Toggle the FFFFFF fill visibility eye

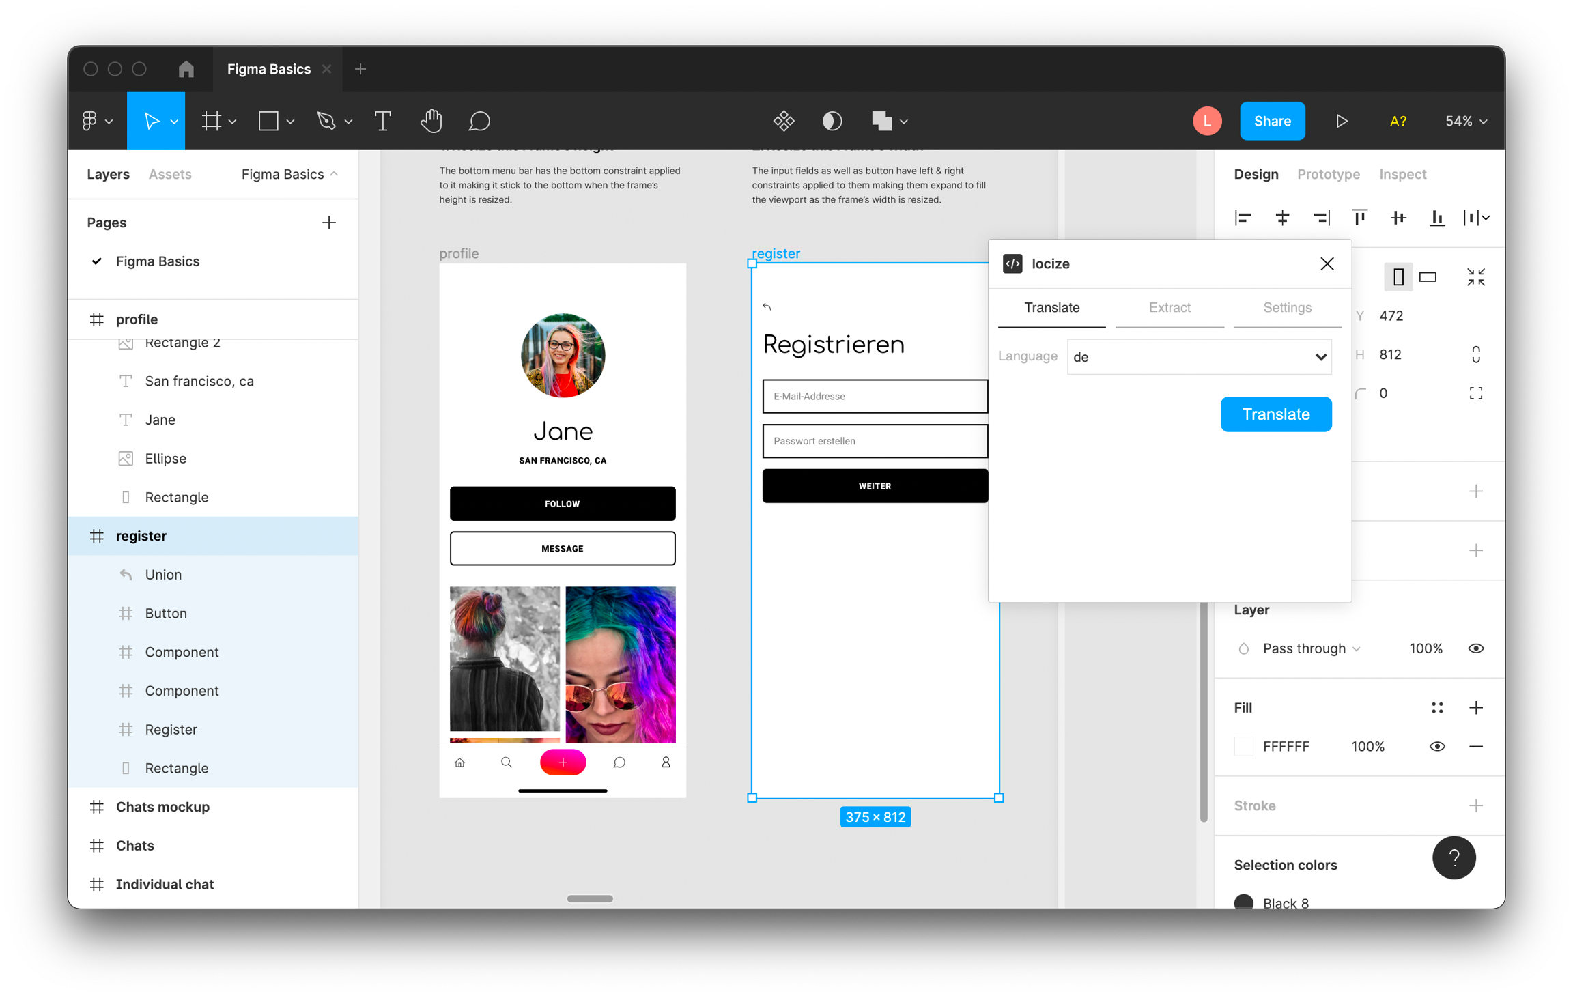tap(1436, 746)
